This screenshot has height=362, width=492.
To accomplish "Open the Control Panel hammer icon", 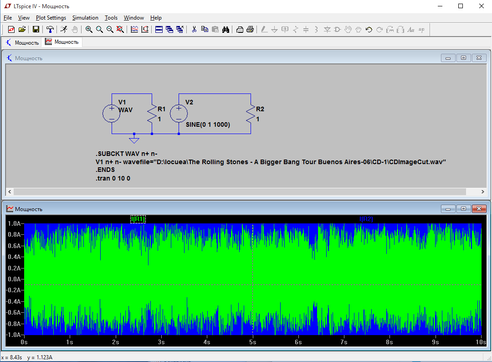I will 50,30.
